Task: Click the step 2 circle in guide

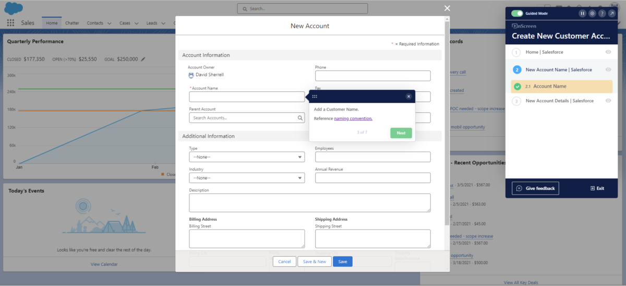Action: click(516, 69)
